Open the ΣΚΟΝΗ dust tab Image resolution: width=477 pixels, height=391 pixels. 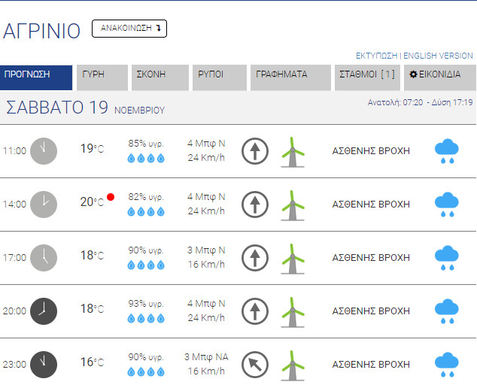pyautogui.click(x=160, y=74)
